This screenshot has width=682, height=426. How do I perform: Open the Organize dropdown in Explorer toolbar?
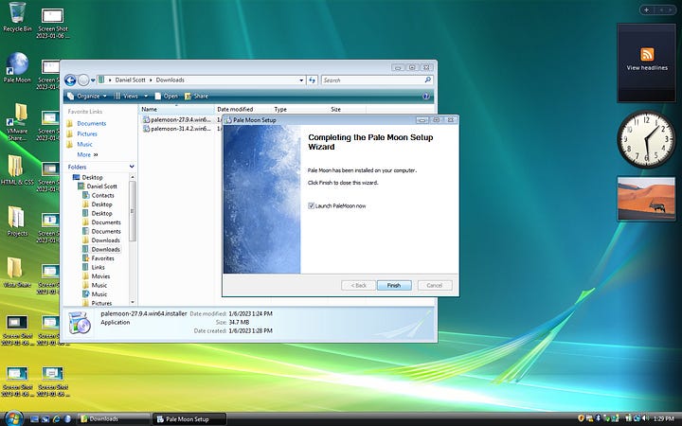(x=87, y=96)
